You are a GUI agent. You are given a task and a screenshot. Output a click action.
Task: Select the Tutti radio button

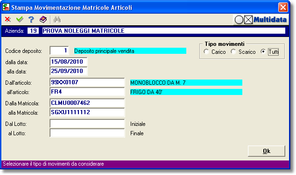click(263, 51)
